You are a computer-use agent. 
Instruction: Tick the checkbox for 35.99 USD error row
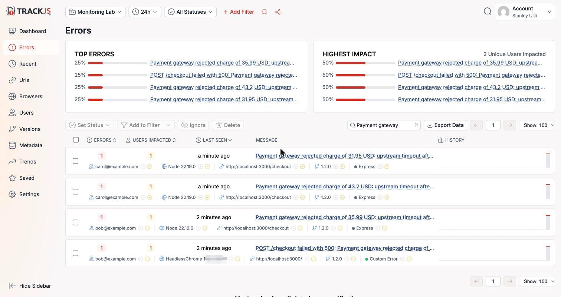pos(75,222)
